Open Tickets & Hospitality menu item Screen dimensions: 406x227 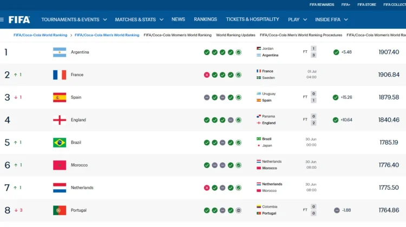pyautogui.click(x=252, y=19)
